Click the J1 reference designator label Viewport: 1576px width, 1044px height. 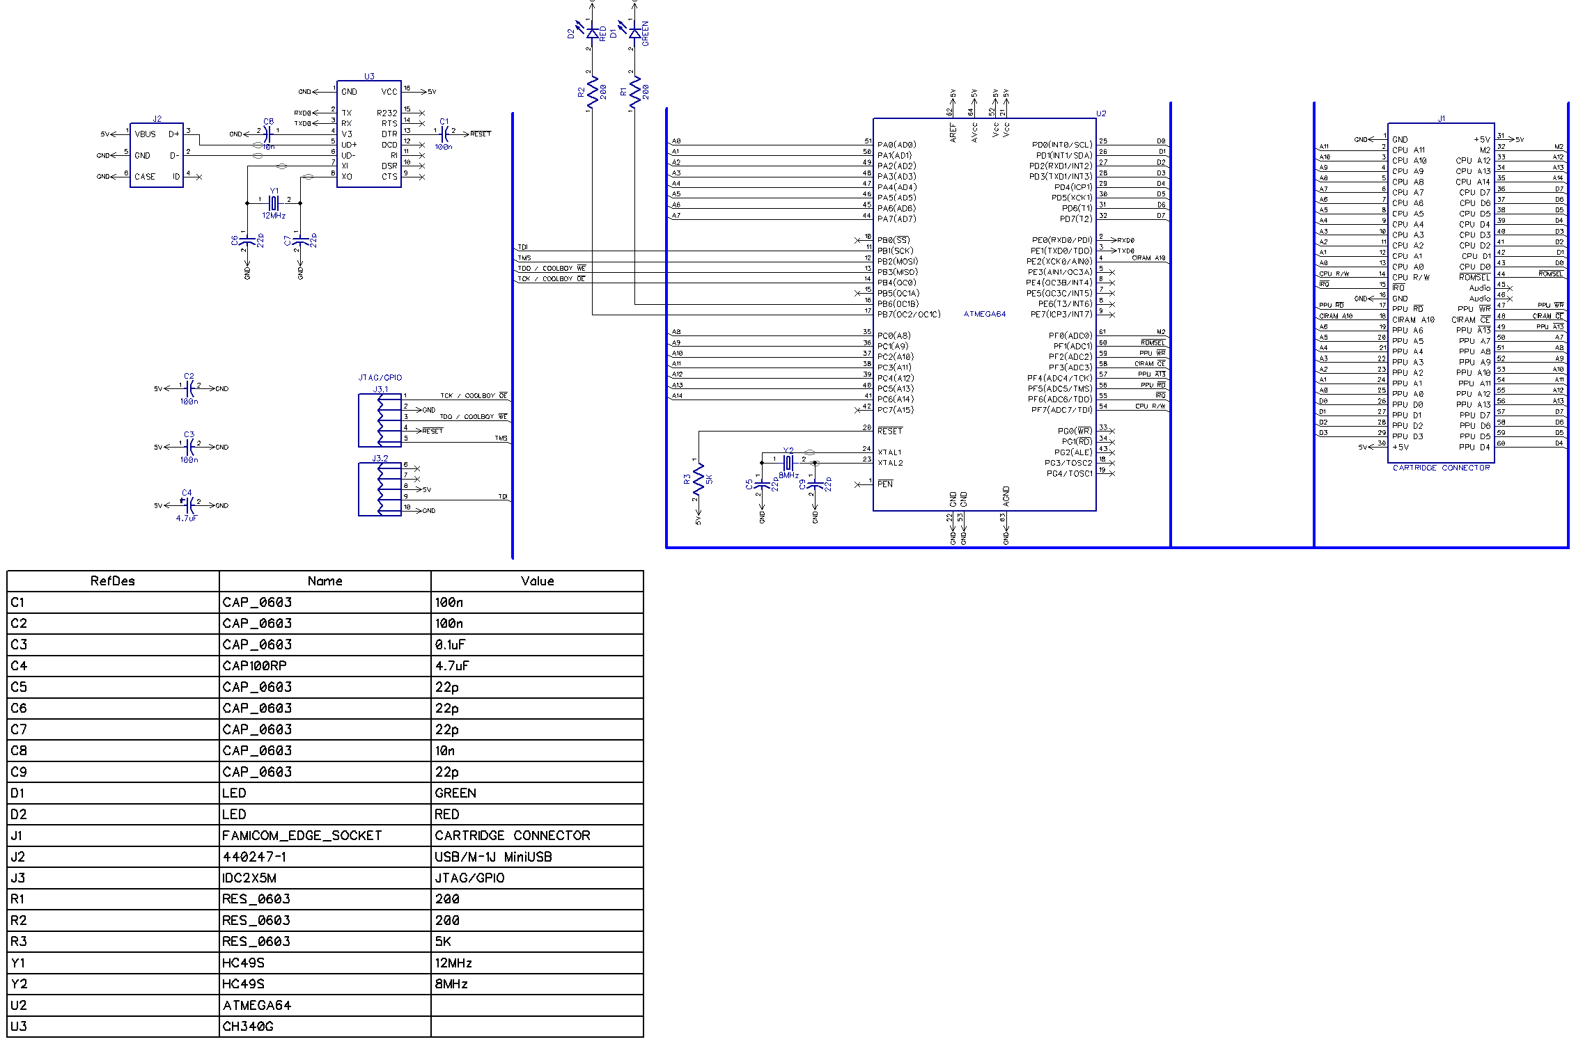pos(1442,119)
